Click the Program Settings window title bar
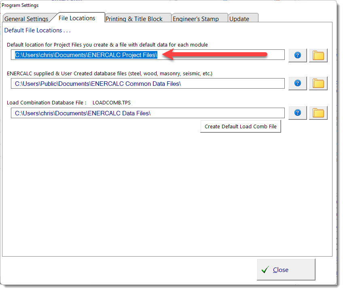The width and height of the screenshot is (343, 291). tap(162, 5)
